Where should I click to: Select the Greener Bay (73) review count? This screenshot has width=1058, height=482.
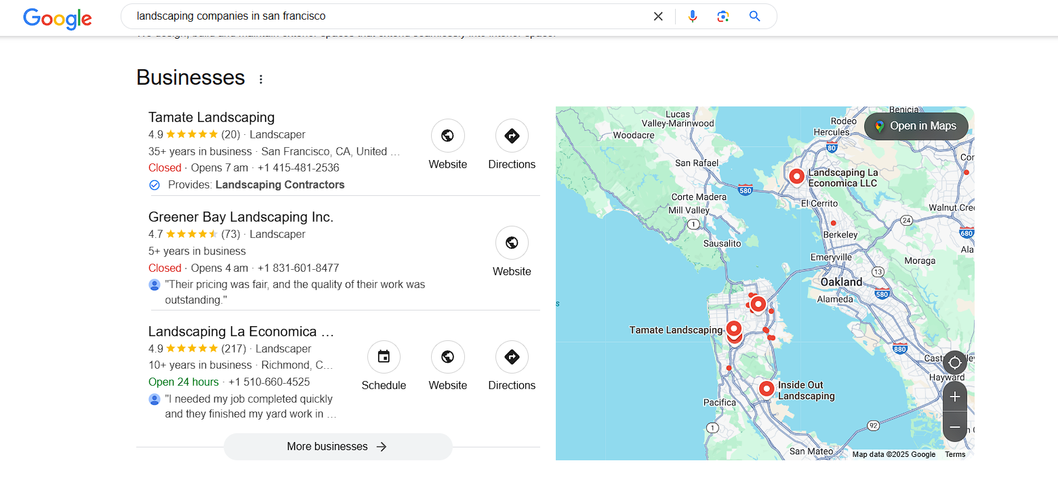point(230,235)
